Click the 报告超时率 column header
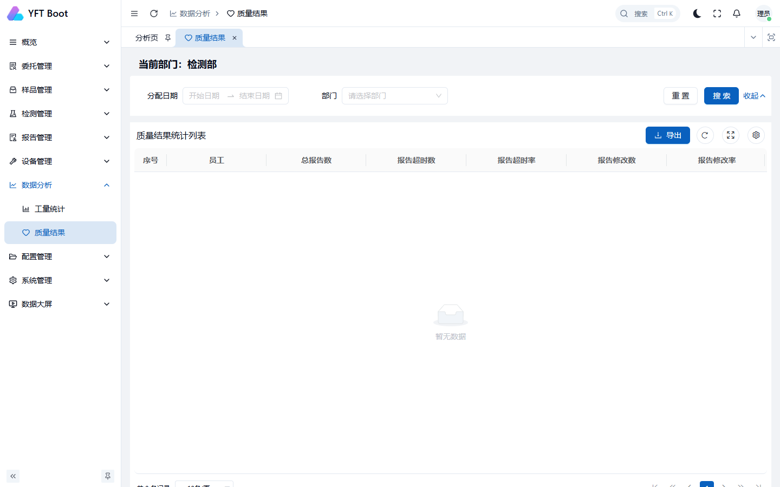This screenshot has height=487, width=780. pyautogui.click(x=516, y=160)
